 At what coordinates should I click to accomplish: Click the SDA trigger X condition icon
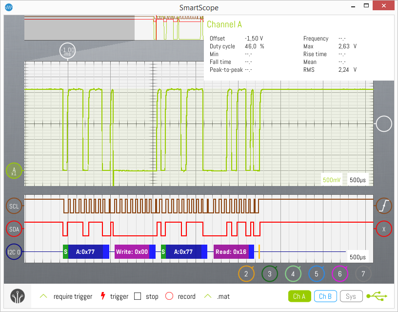[384, 229]
